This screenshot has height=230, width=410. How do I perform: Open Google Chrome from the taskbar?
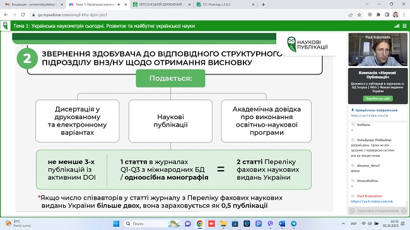(200, 224)
